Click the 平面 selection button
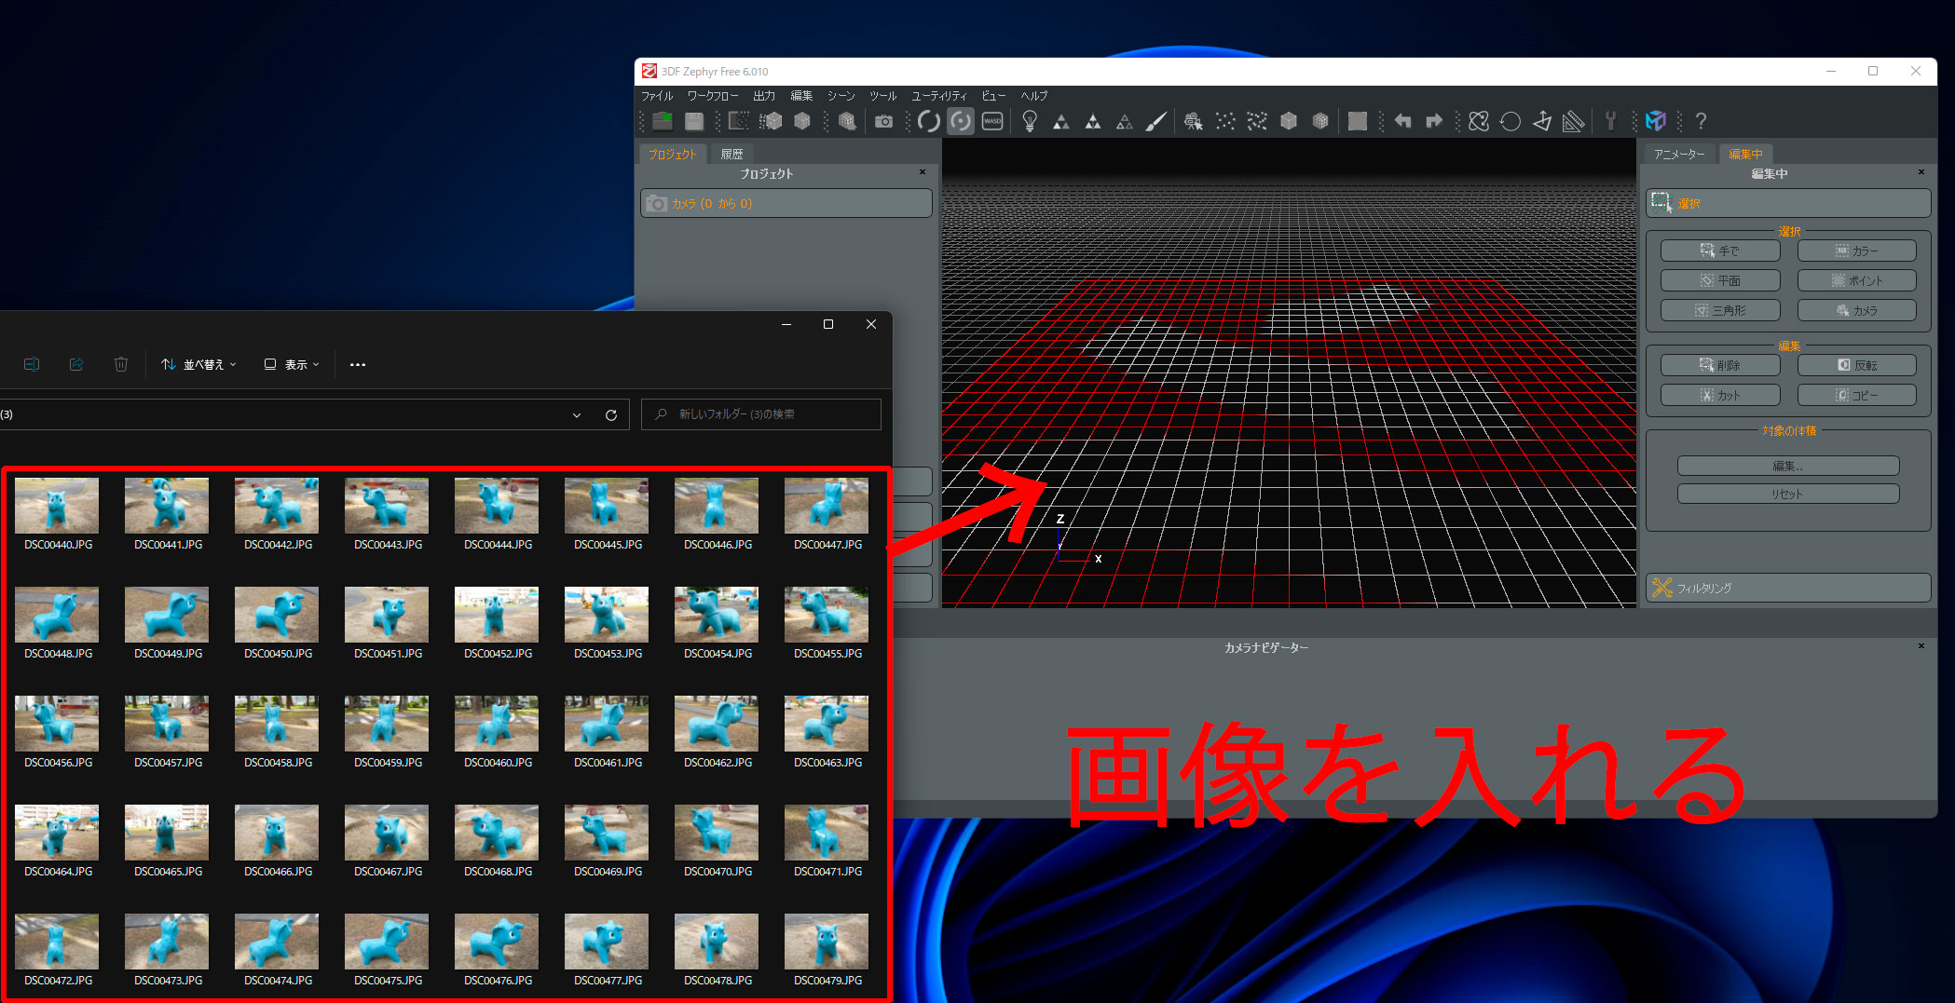This screenshot has height=1003, width=1955. point(1720,280)
